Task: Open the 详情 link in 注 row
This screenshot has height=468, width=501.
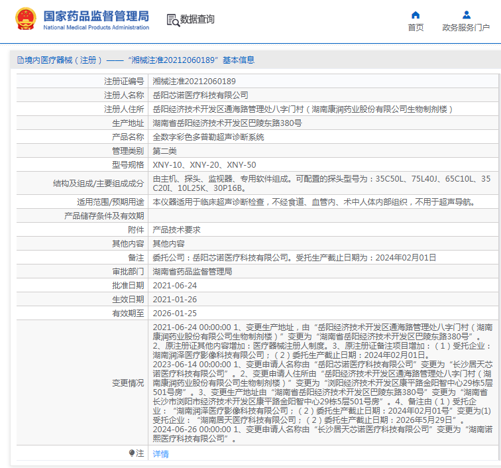Action: 160,454
